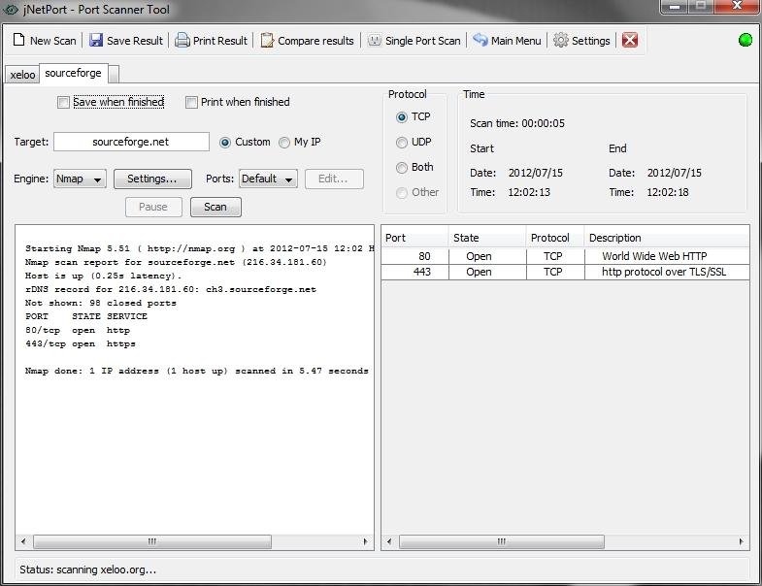
Task: Click the green status indicator light
Action: [x=745, y=40]
